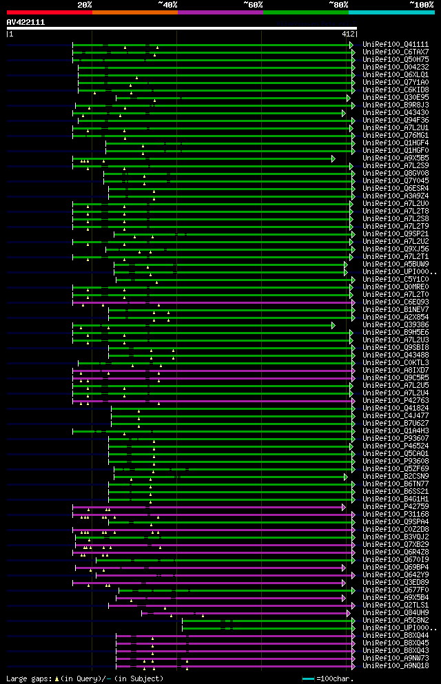Pick UniRef100_Q7Y045 in the hit list
This screenshot has height=684, width=441.
point(396,181)
